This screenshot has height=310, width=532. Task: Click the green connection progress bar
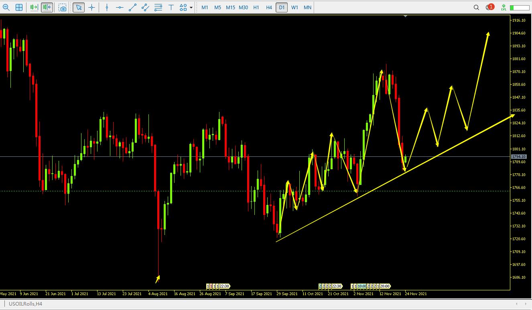click(x=520, y=8)
